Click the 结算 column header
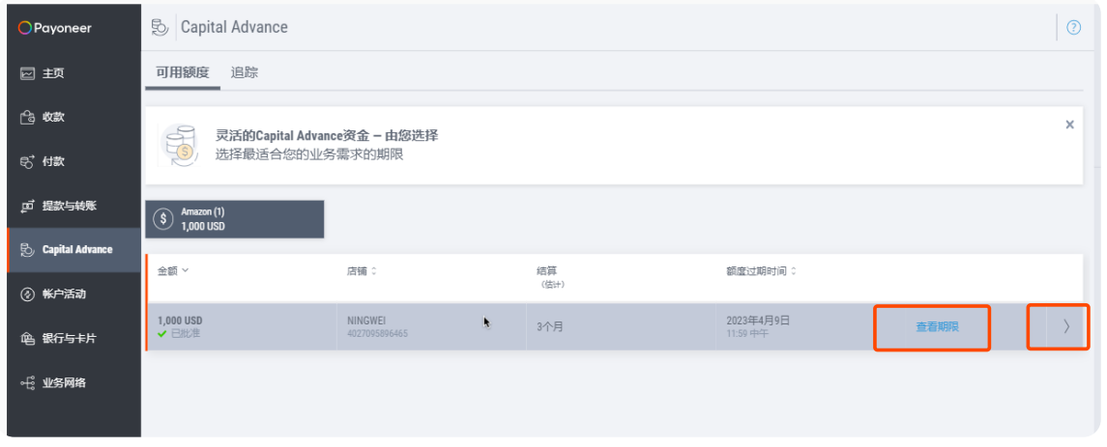The width and height of the screenshot is (1107, 447). tap(548, 270)
